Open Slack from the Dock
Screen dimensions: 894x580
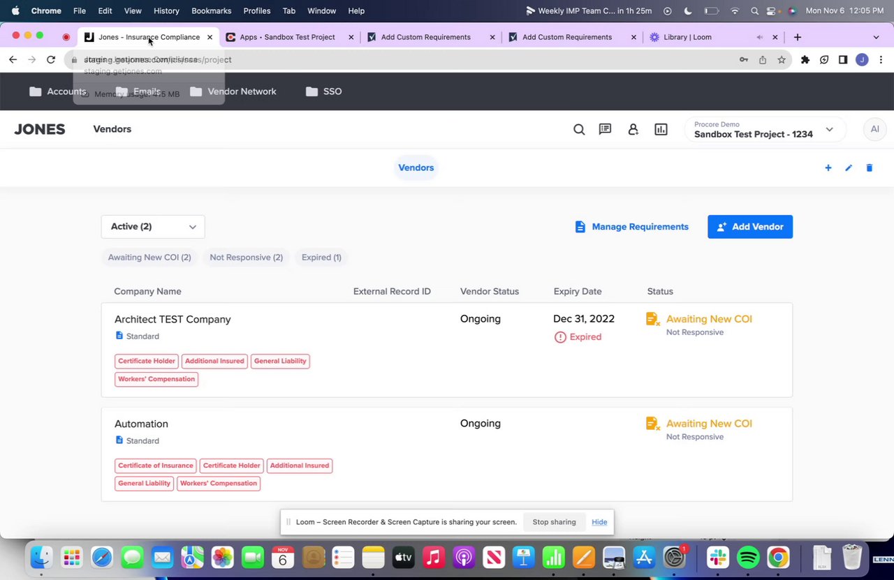pos(718,558)
